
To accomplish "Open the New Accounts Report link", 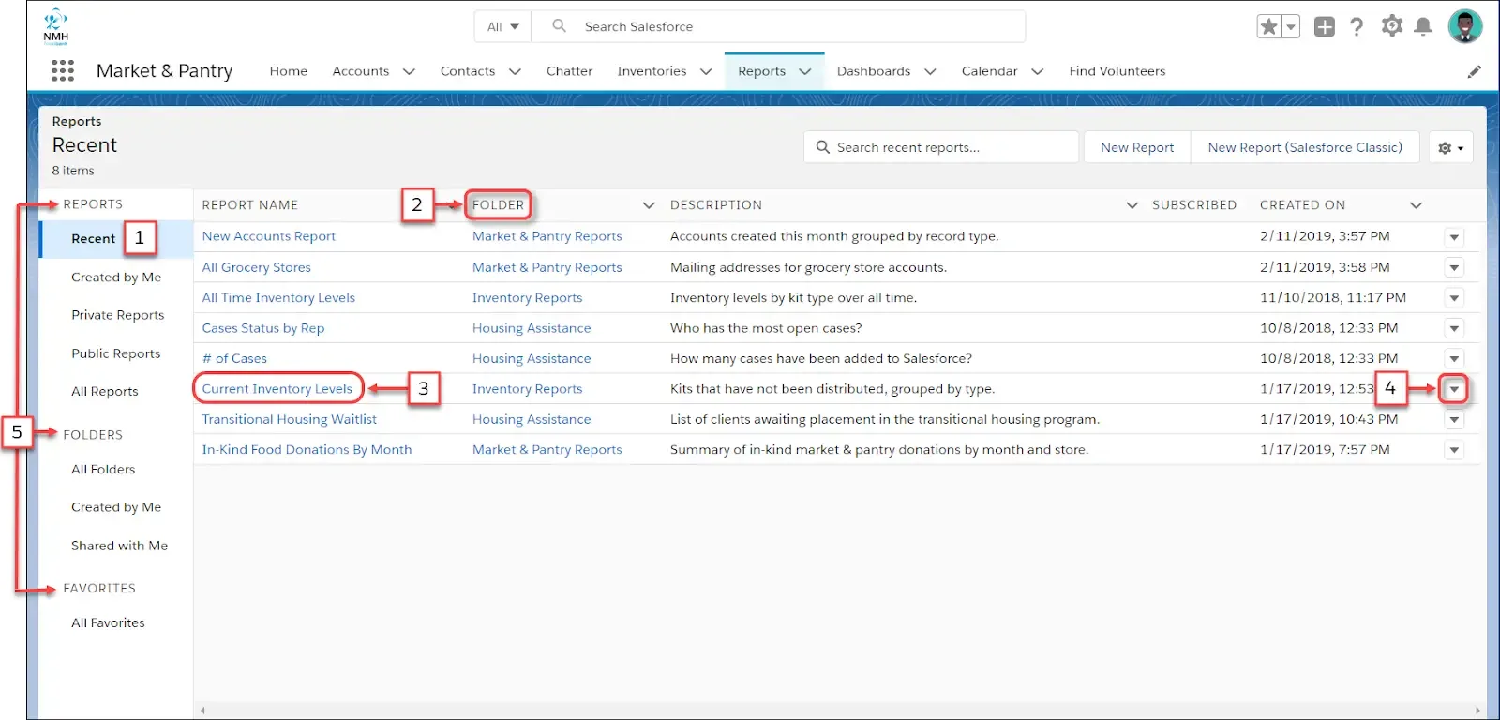I will click(269, 236).
